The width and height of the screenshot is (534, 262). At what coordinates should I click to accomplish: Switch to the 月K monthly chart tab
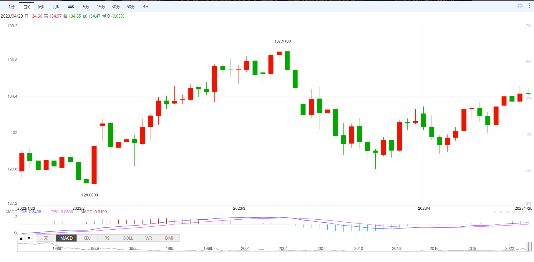[x=56, y=7]
